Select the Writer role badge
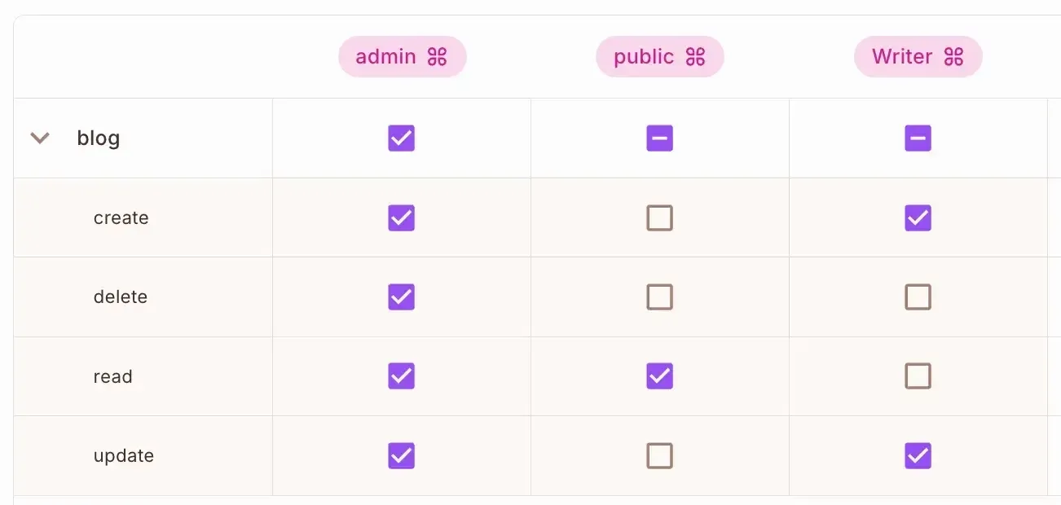This screenshot has width=1061, height=505. tap(902, 57)
